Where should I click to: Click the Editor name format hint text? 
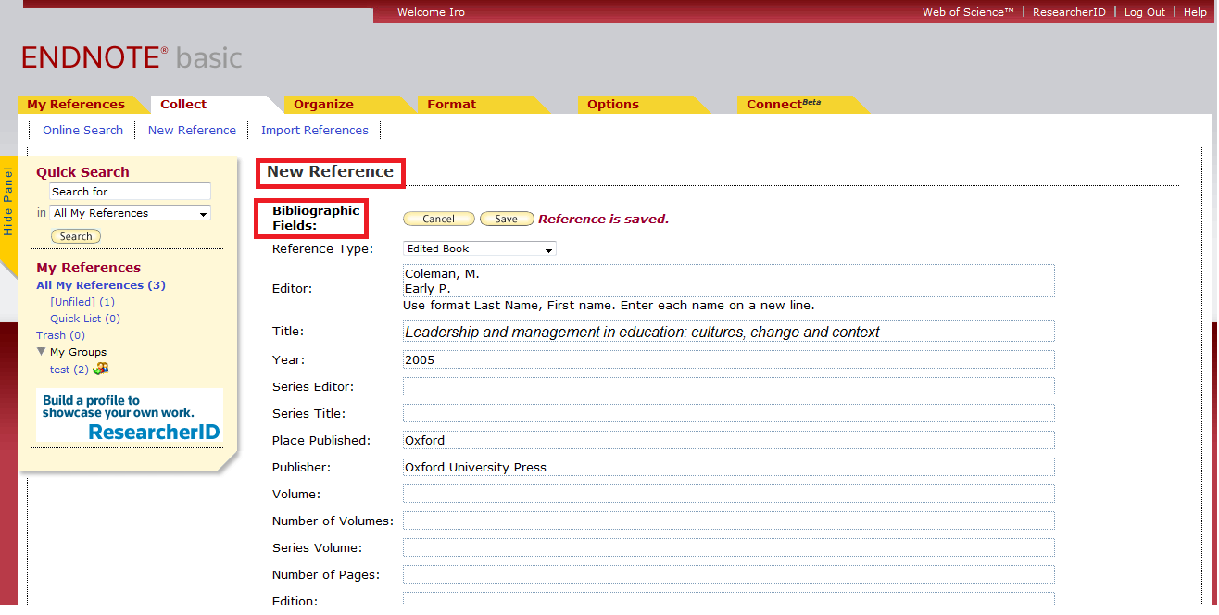tap(609, 306)
